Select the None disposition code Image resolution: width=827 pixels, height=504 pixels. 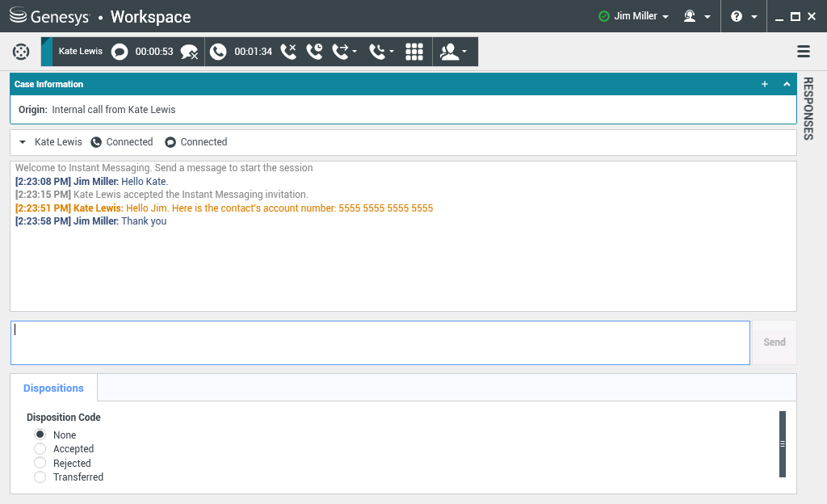point(40,435)
